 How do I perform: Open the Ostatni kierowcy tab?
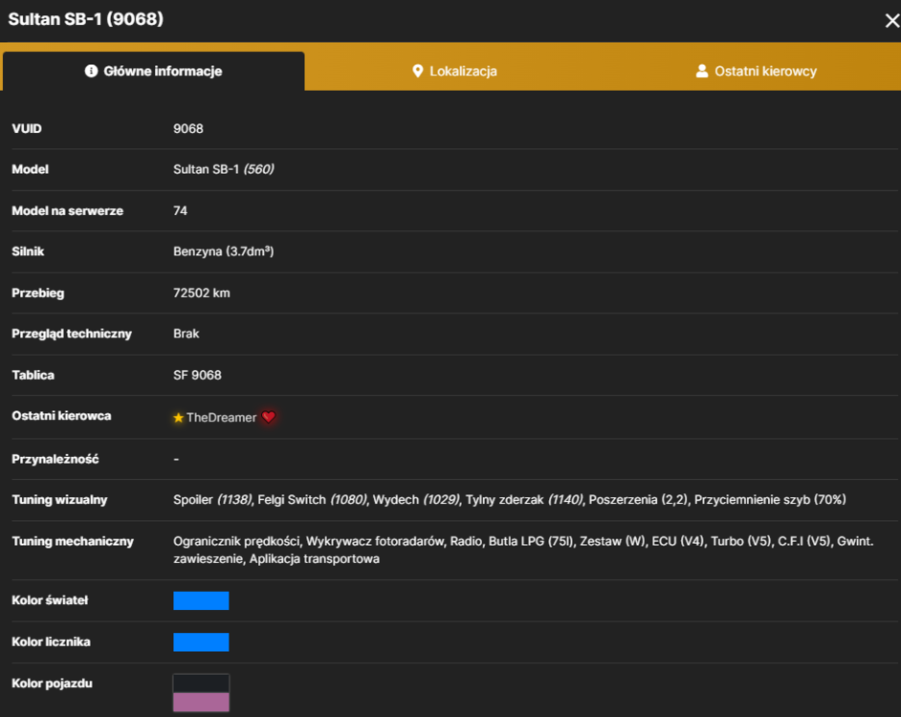[755, 72]
